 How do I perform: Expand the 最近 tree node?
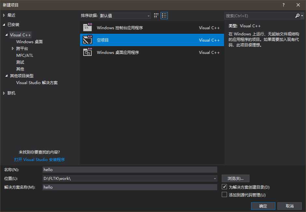(4, 15)
